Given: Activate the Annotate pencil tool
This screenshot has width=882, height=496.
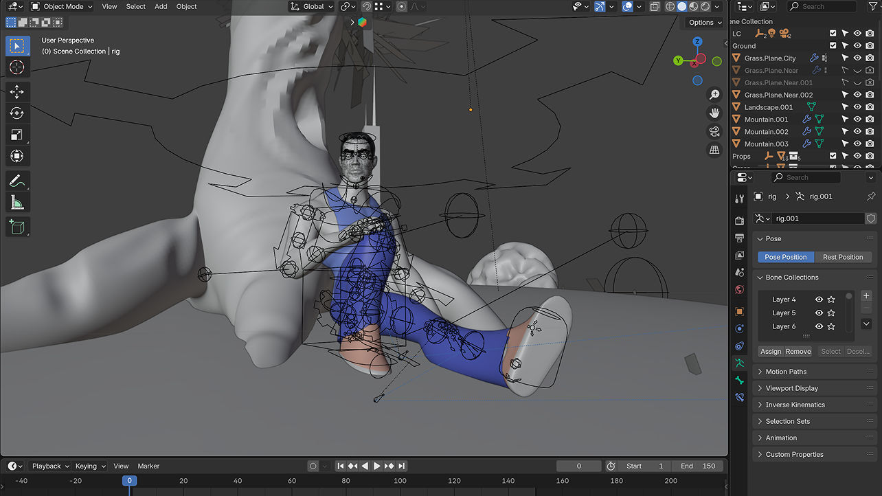Looking at the screenshot, I should 17,181.
